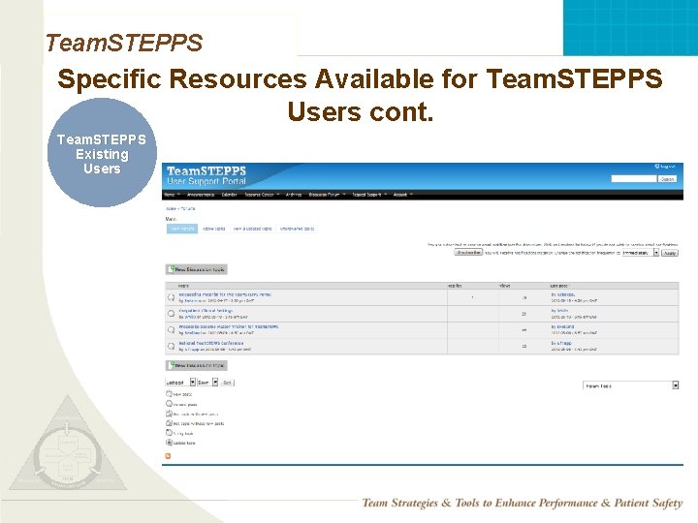698x523 pixels.
Task: Click the Replies column header
Action: click(x=455, y=286)
